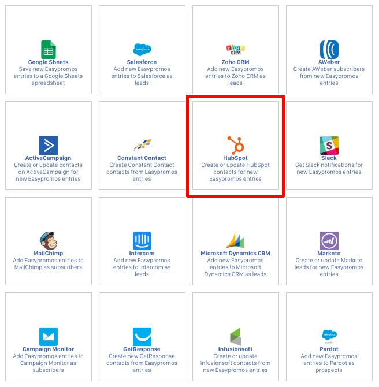Click the Constant Contact logo

pos(142,145)
